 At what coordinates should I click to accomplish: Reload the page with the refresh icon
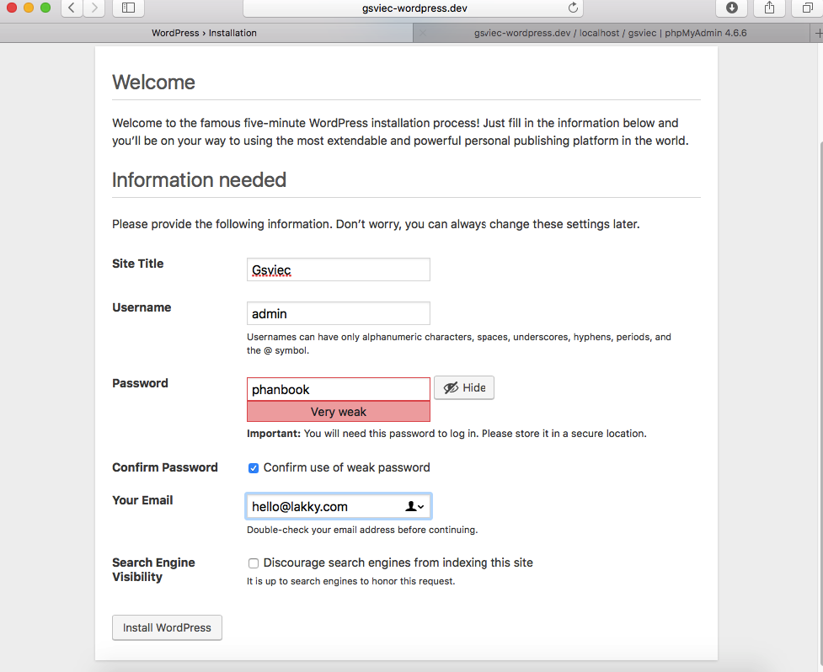(x=573, y=8)
